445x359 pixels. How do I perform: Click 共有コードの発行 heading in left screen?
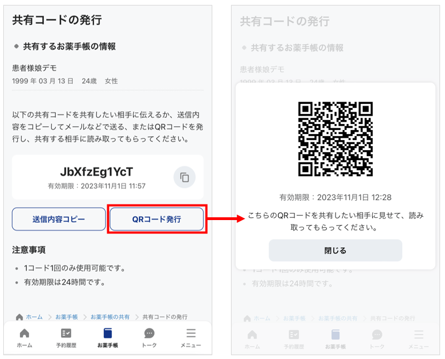57,20
